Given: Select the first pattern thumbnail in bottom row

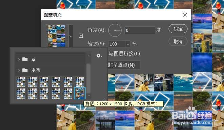Looking at the screenshot, I should point(21,94).
